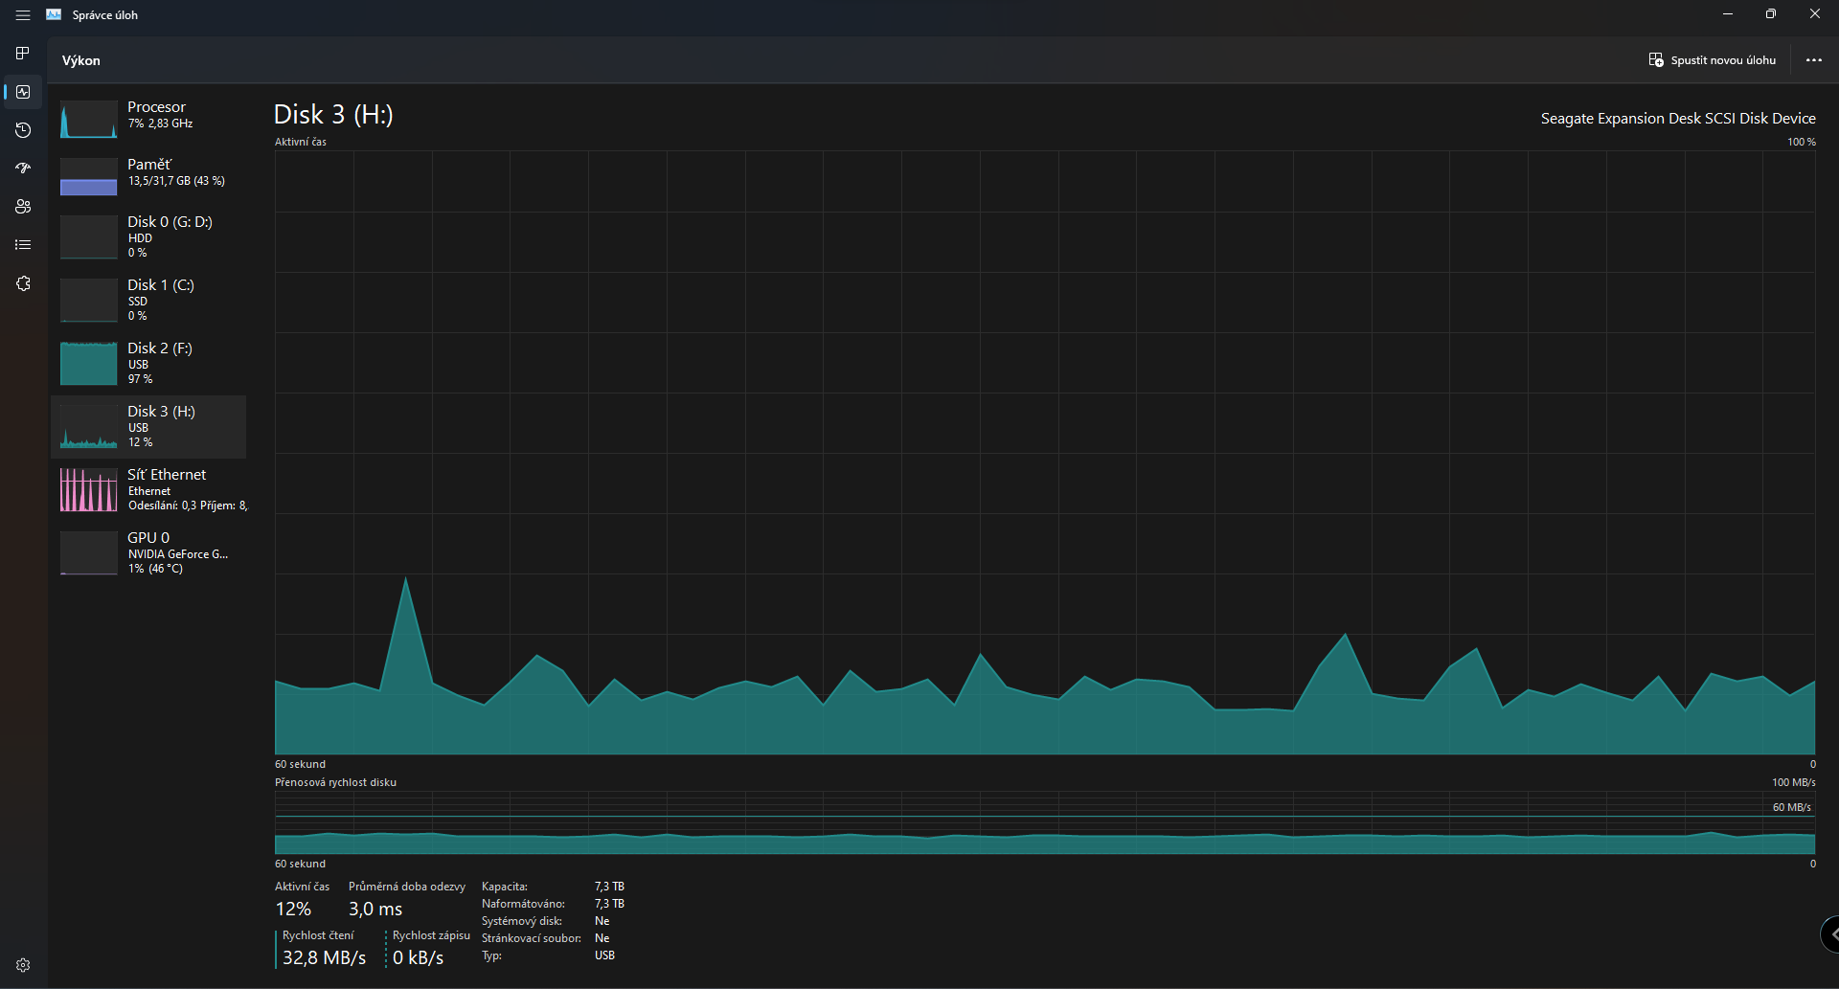Click the three-dot more options button
The height and width of the screenshot is (989, 1839).
click(1813, 60)
